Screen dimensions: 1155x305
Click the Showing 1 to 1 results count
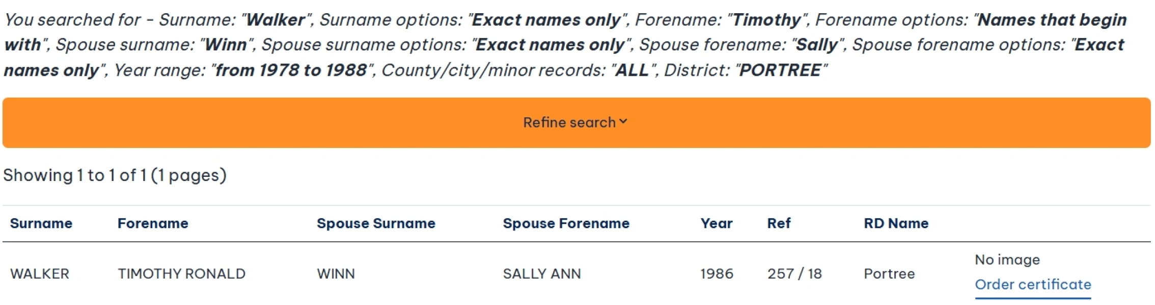click(x=115, y=175)
